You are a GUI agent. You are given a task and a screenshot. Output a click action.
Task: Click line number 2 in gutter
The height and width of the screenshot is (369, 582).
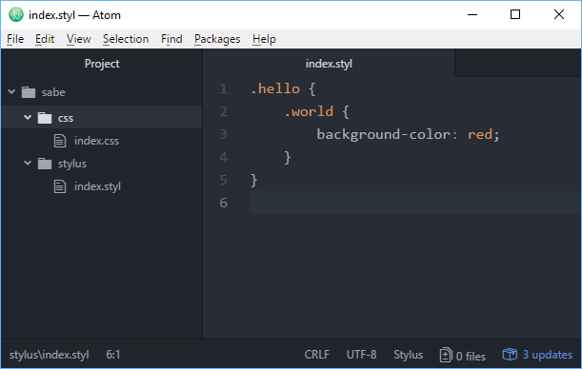click(223, 111)
